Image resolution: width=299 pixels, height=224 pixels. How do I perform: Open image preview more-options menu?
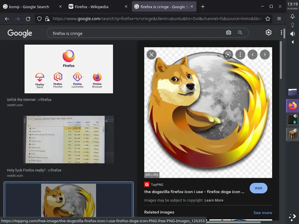coord(240,55)
